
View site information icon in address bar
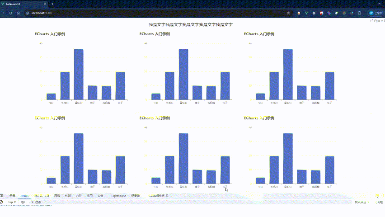(27, 13)
